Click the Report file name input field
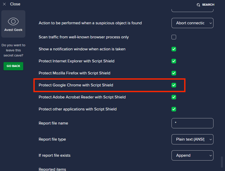 click(x=192, y=123)
